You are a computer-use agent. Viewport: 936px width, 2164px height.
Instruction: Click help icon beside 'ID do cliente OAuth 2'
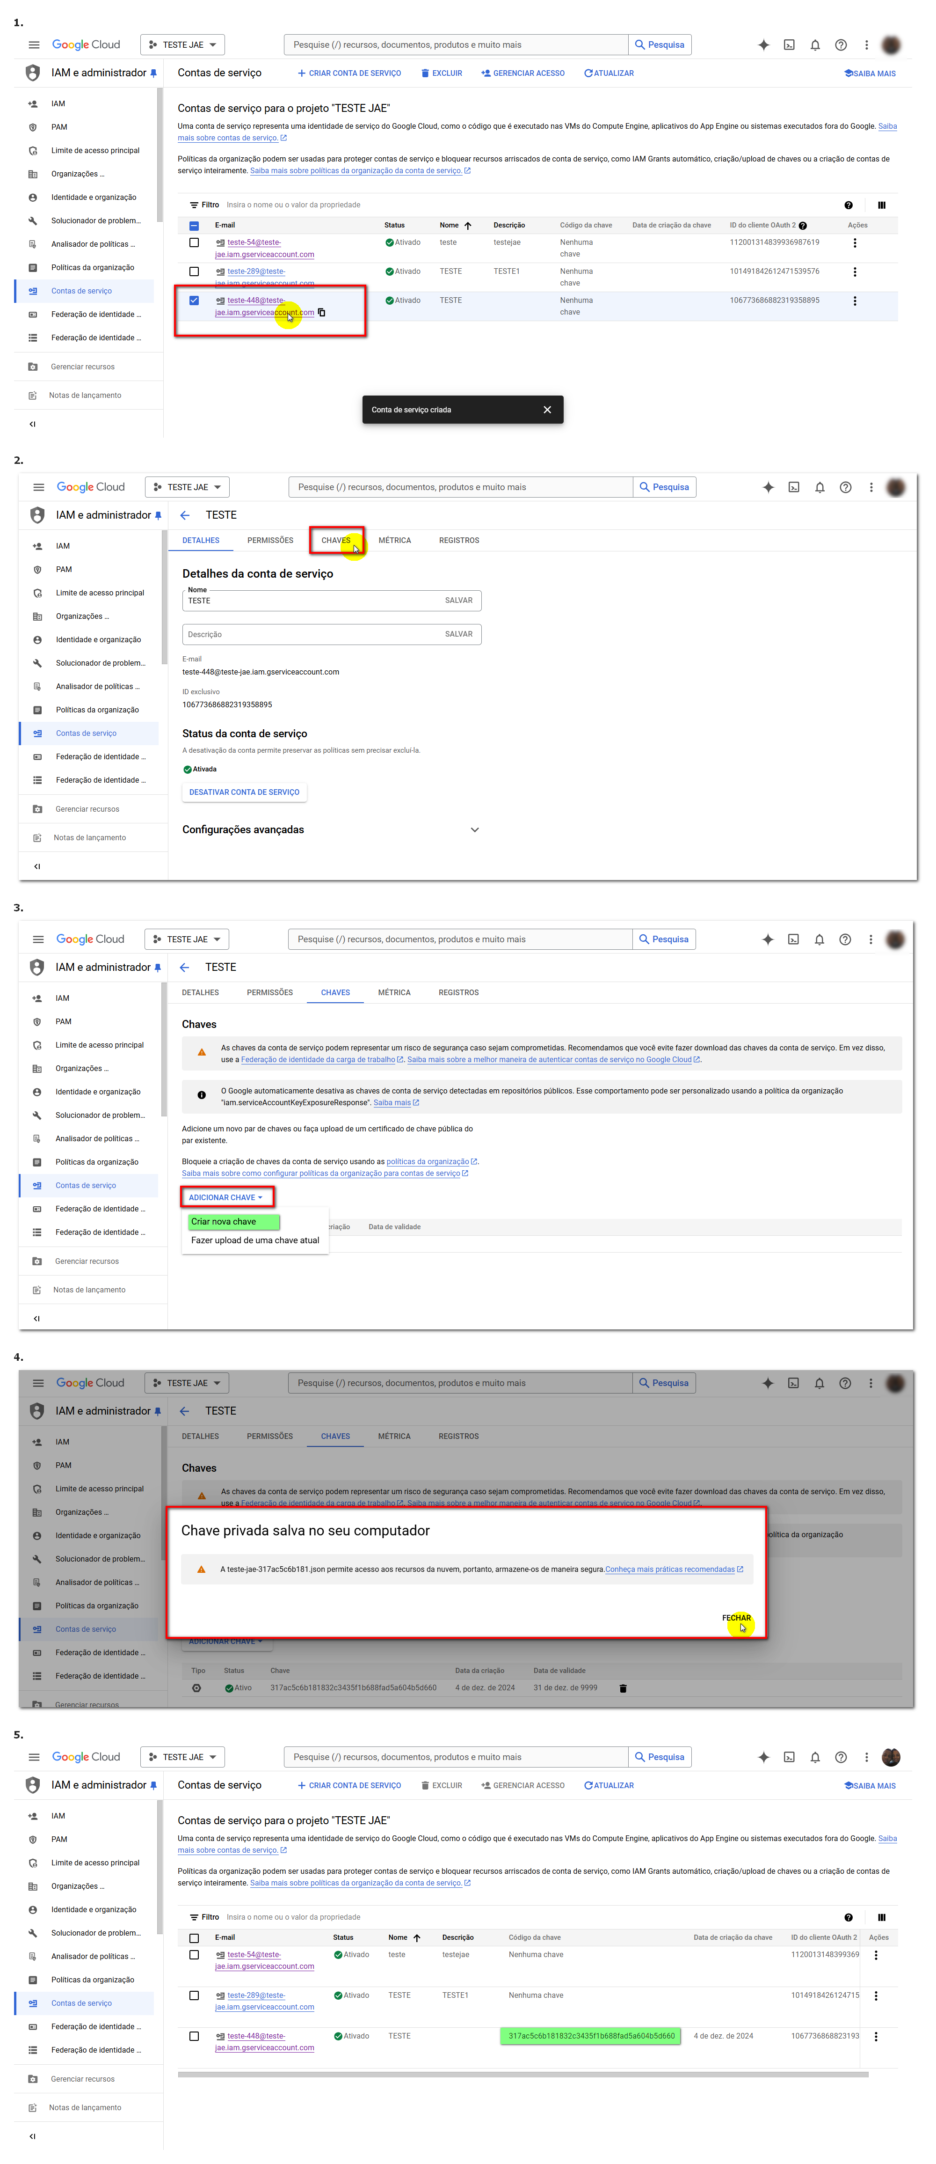click(x=803, y=225)
